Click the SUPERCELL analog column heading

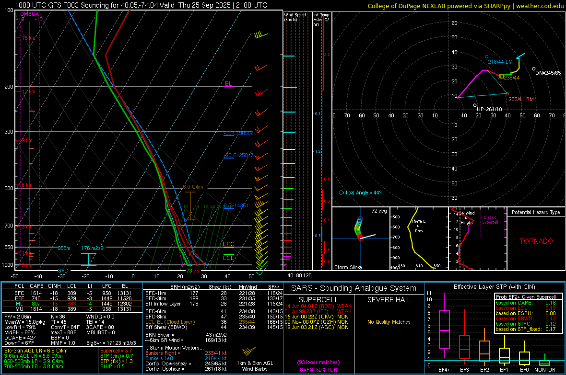tap(318, 300)
